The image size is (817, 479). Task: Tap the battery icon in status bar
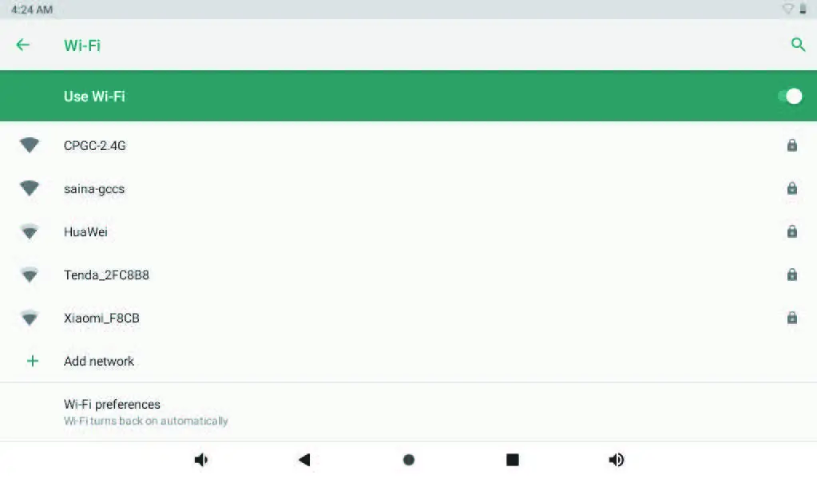pyautogui.click(x=803, y=9)
